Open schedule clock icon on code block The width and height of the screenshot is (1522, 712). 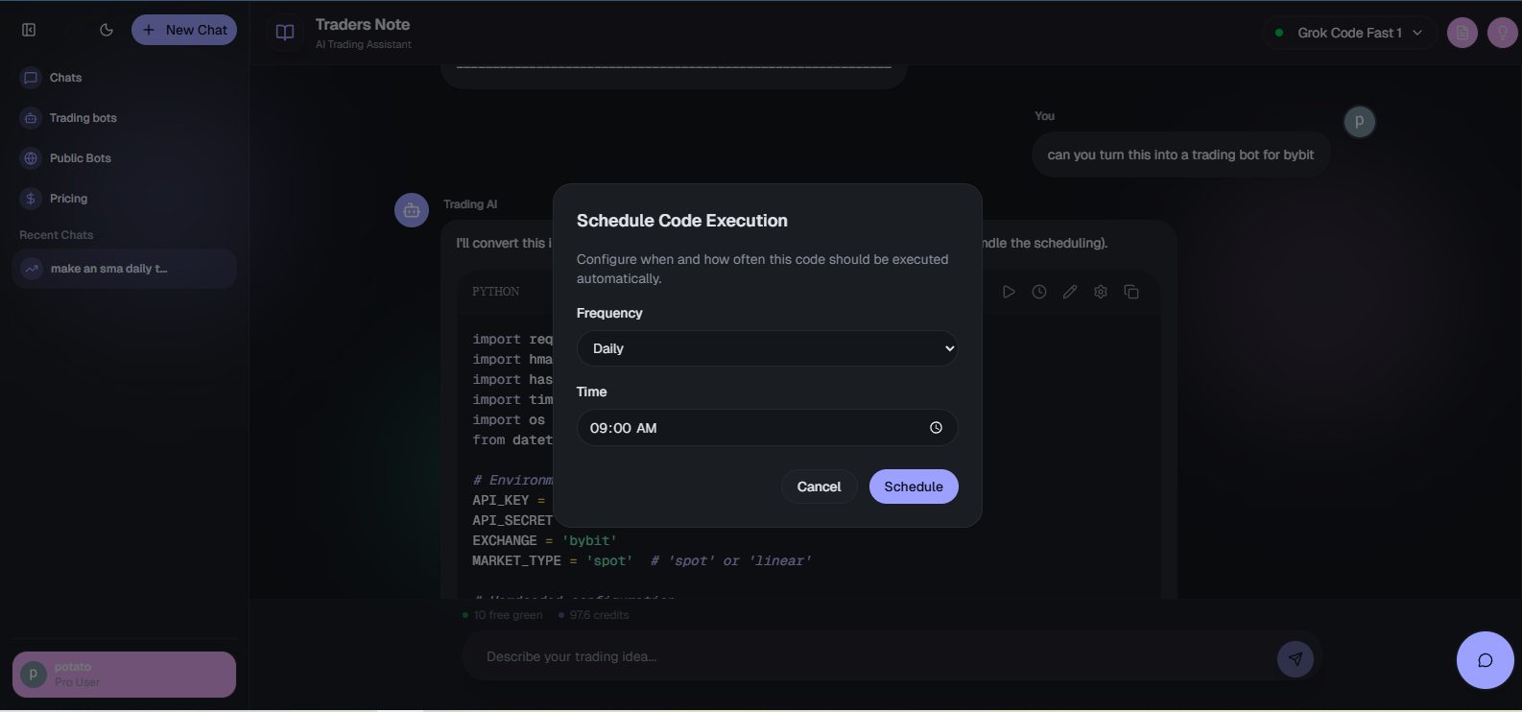click(1039, 292)
